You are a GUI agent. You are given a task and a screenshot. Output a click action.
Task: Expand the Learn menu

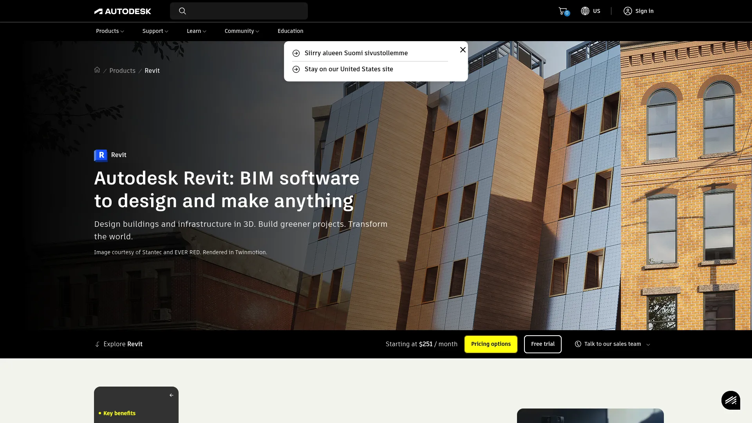pyautogui.click(x=196, y=31)
